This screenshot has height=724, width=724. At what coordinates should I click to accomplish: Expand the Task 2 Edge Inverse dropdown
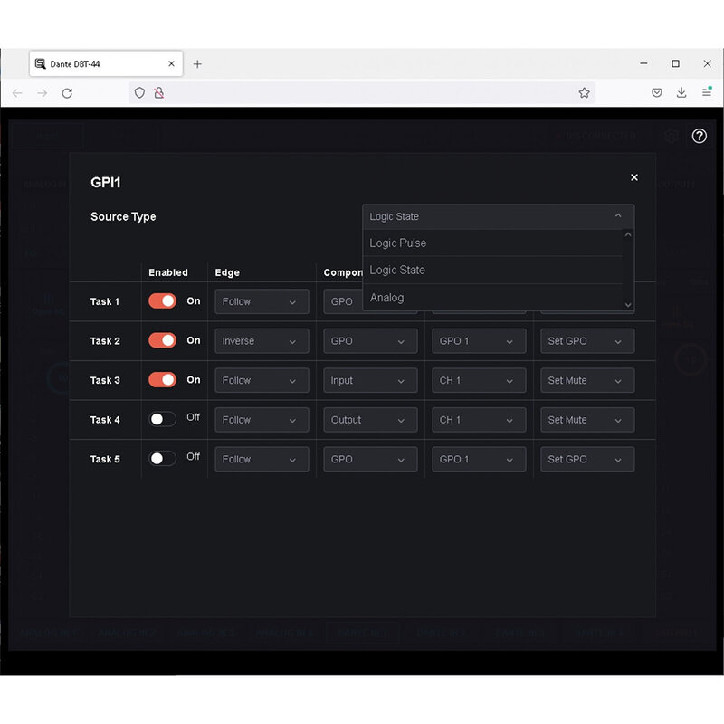(x=262, y=341)
